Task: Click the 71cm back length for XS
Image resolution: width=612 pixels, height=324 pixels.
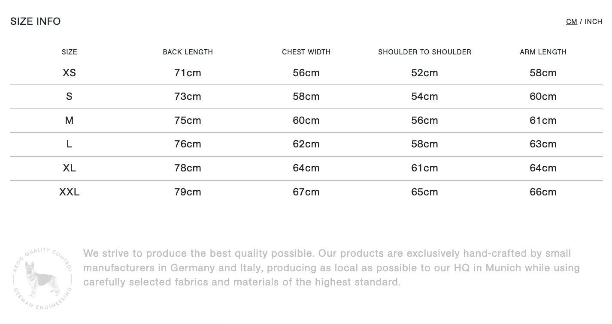Action: (x=188, y=73)
